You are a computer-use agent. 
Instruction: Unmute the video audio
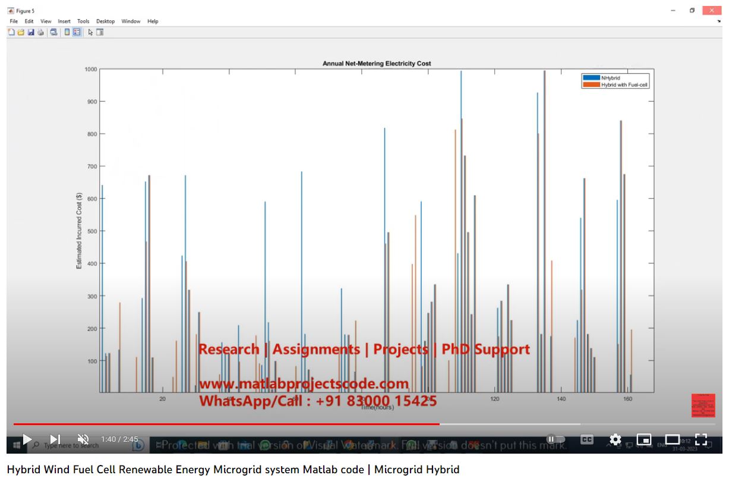click(83, 439)
